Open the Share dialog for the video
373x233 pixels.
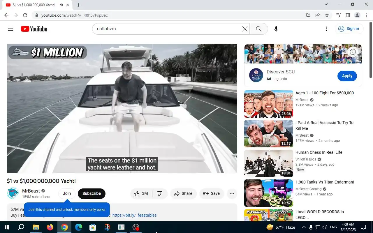(183, 194)
